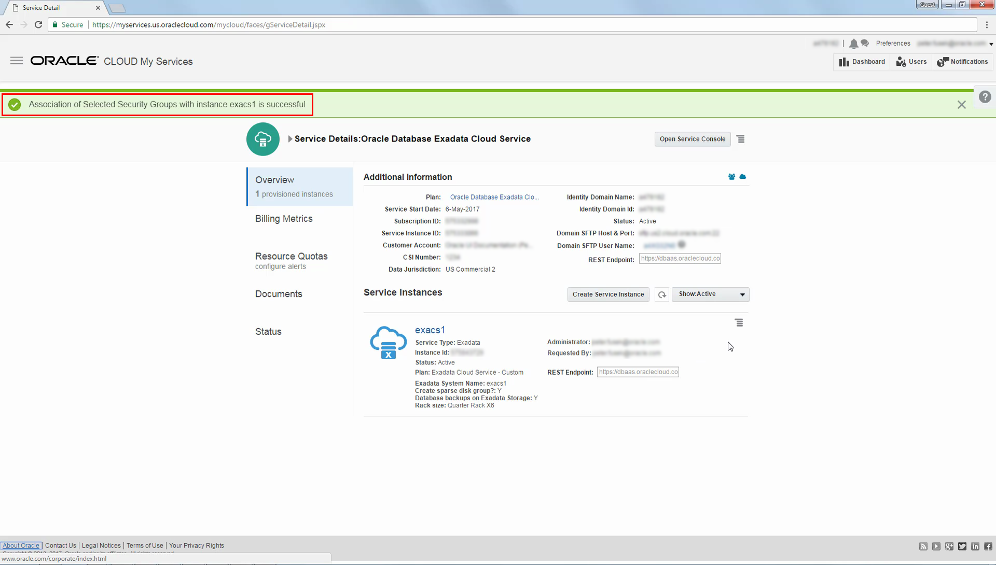This screenshot has height=565, width=996.
Task: Open Your Privacy Rights footer link
Action: [197, 546]
